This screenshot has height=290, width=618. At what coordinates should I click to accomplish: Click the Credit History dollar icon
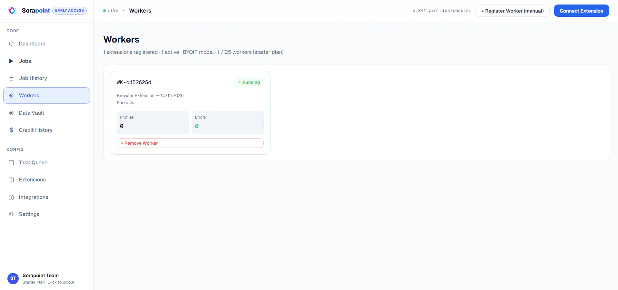point(11,130)
